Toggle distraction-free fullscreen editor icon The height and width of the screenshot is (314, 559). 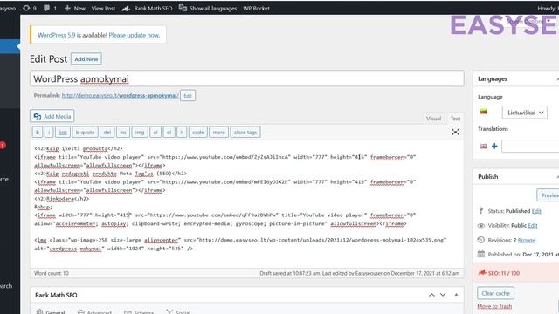(455, 132)
